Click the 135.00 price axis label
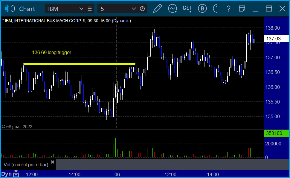Screen dimensions: 290x178 click(273, 116)
